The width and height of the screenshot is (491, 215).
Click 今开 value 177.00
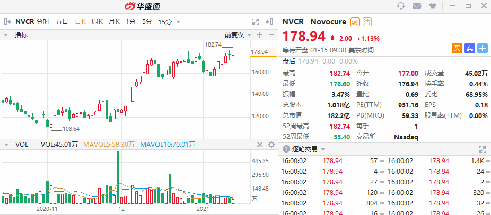point(408,73)
